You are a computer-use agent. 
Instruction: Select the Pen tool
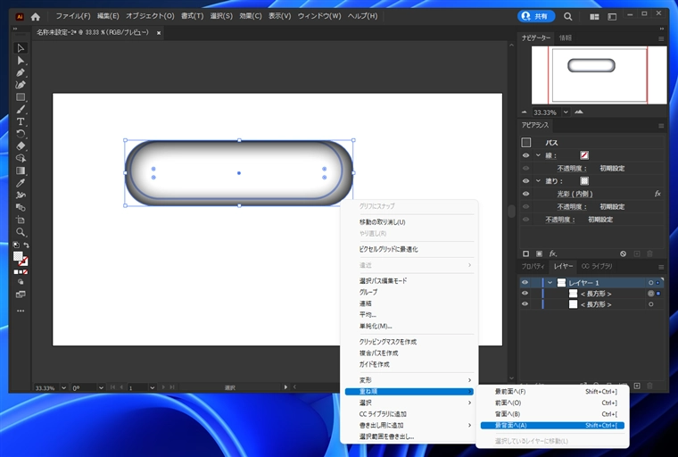[21, 72]
